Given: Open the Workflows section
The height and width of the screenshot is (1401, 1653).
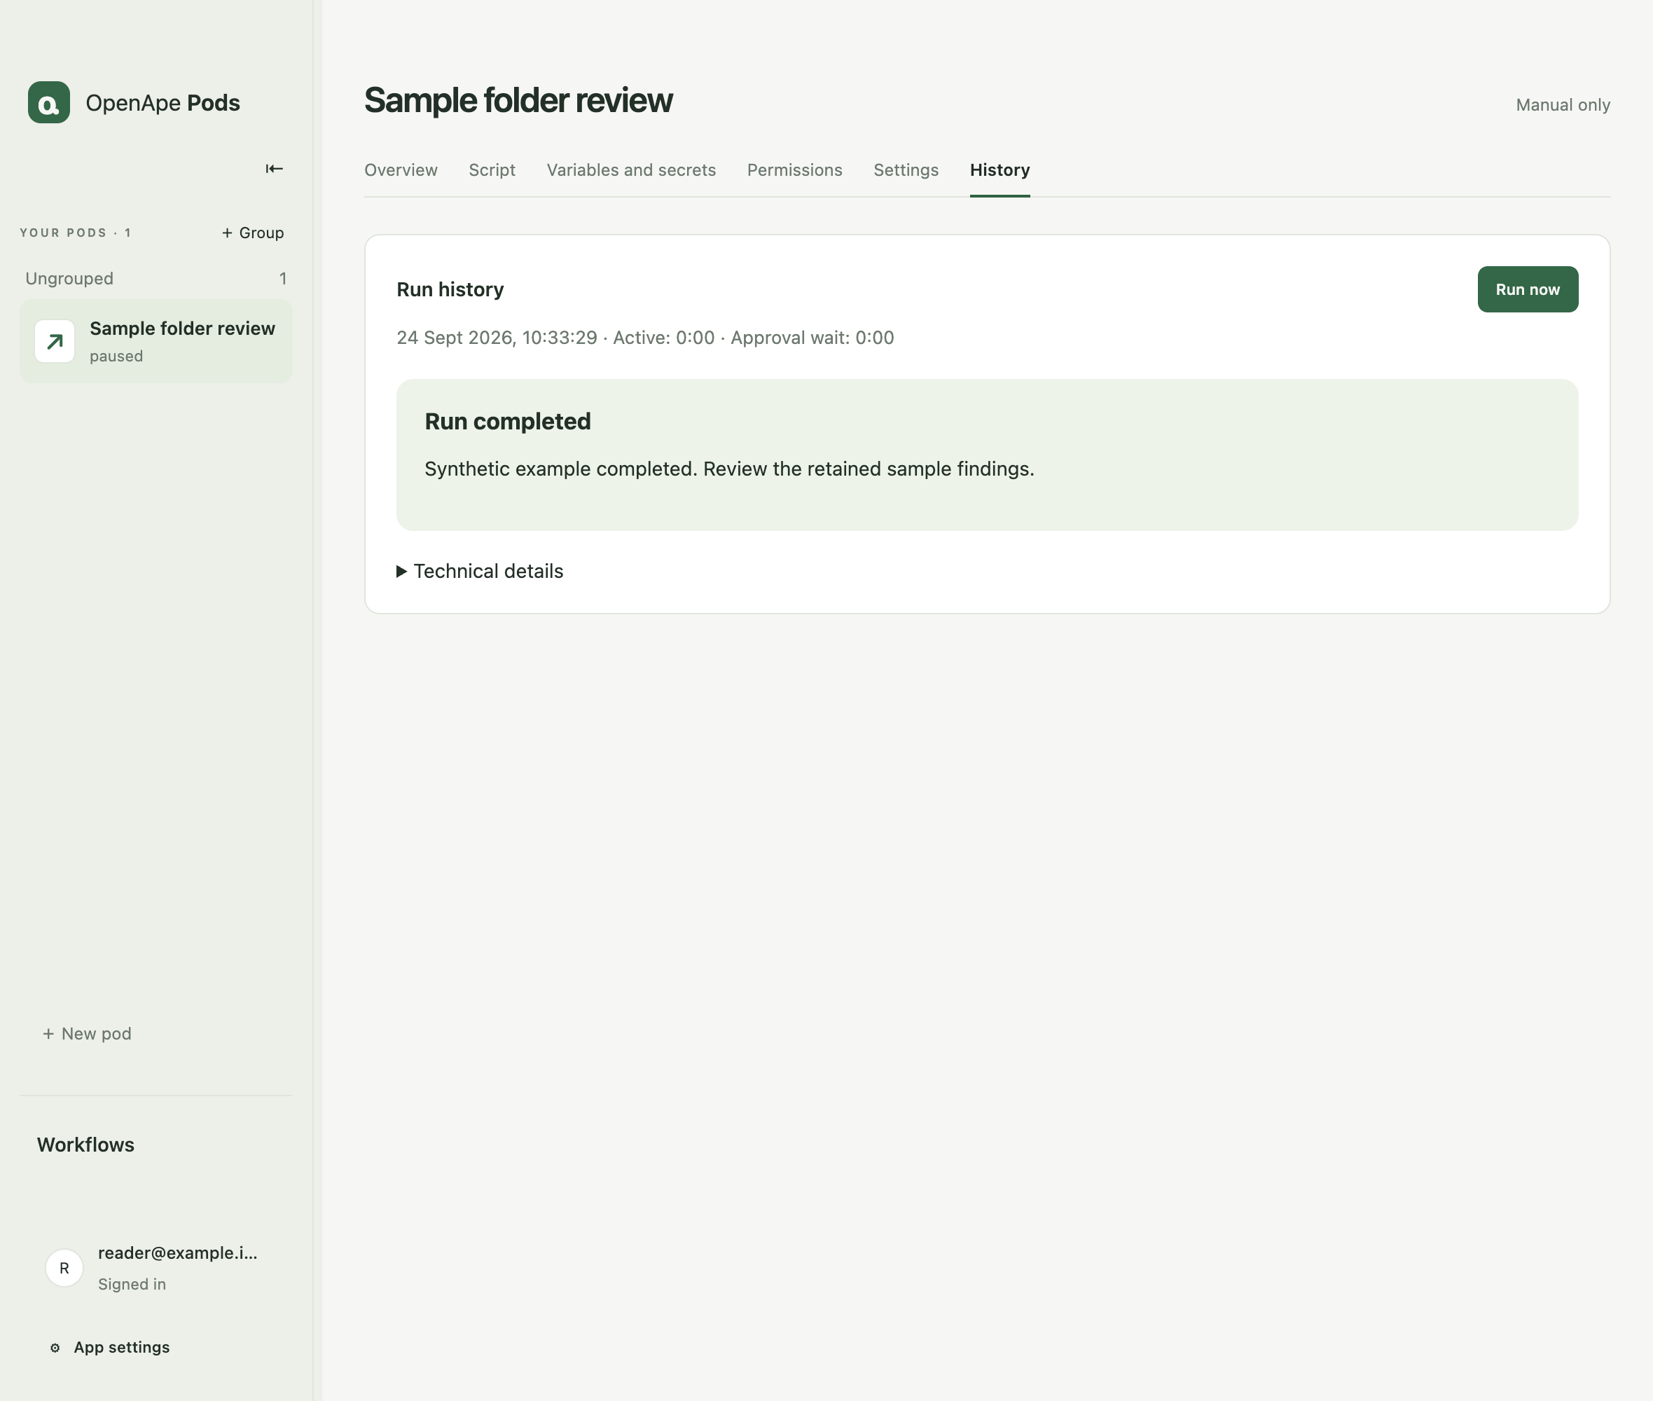Looking at the screenshot, I should coord(85,1145).
